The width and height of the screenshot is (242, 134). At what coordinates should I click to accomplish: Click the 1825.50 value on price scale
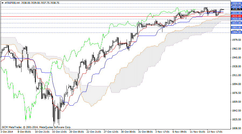point(237,119)
